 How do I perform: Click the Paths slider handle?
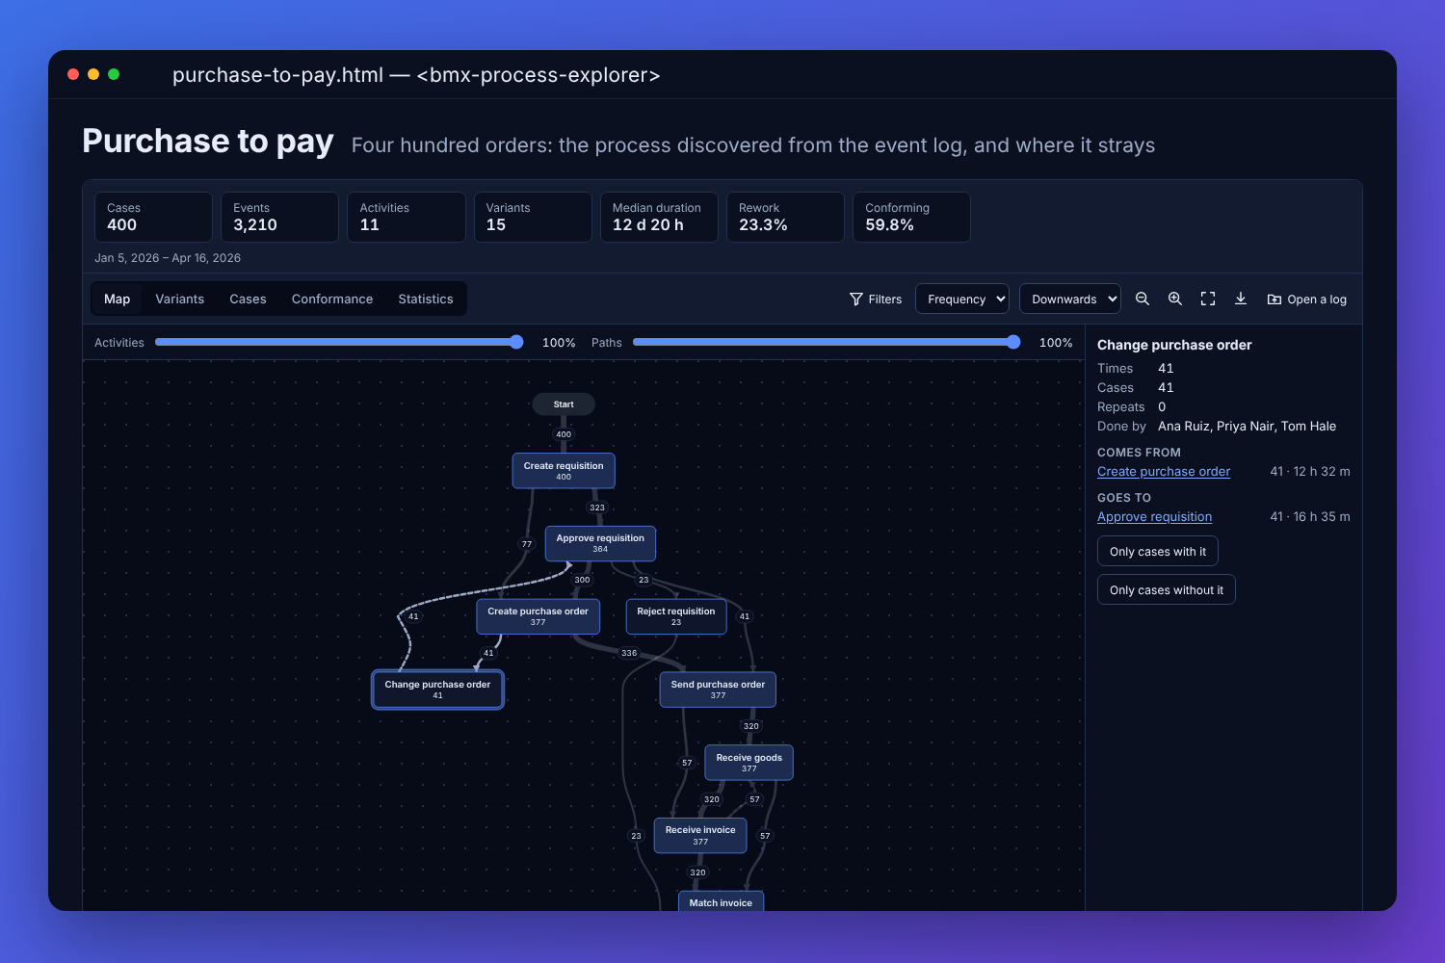point(1013,342)
